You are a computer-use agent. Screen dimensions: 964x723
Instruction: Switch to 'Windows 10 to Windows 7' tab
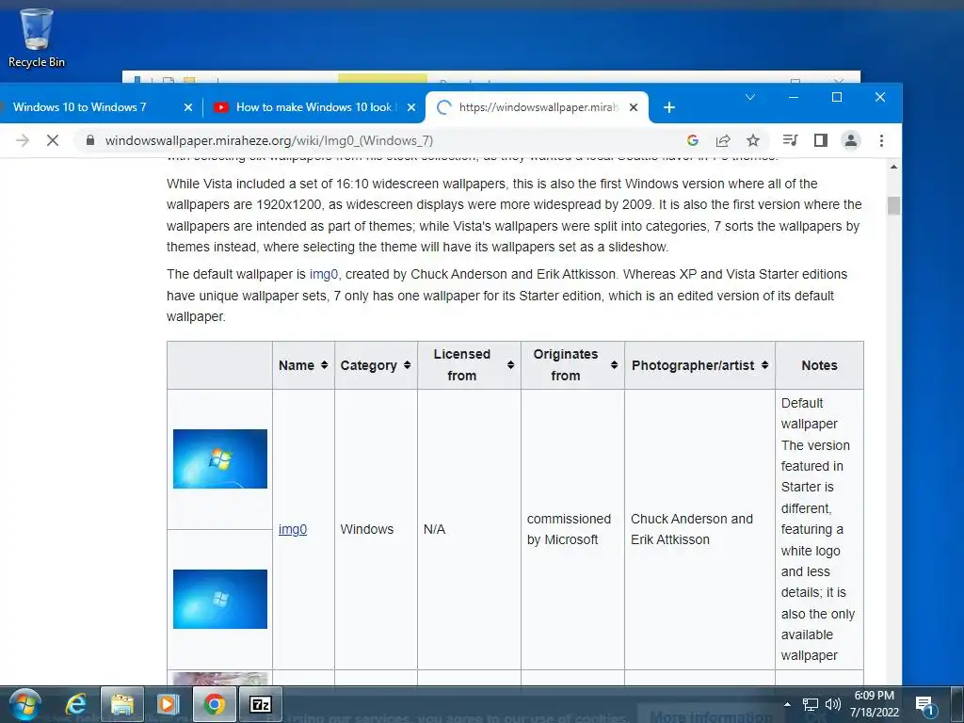pyautogui.click(x=92, y=107)
